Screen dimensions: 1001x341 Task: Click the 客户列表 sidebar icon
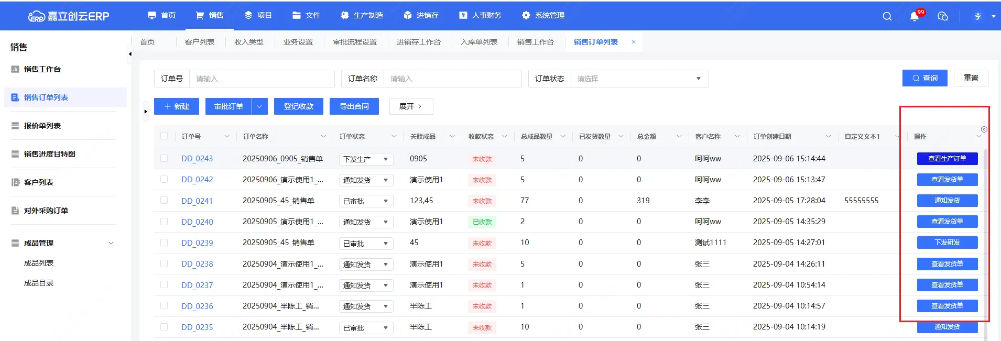click(x=15, y=182)
